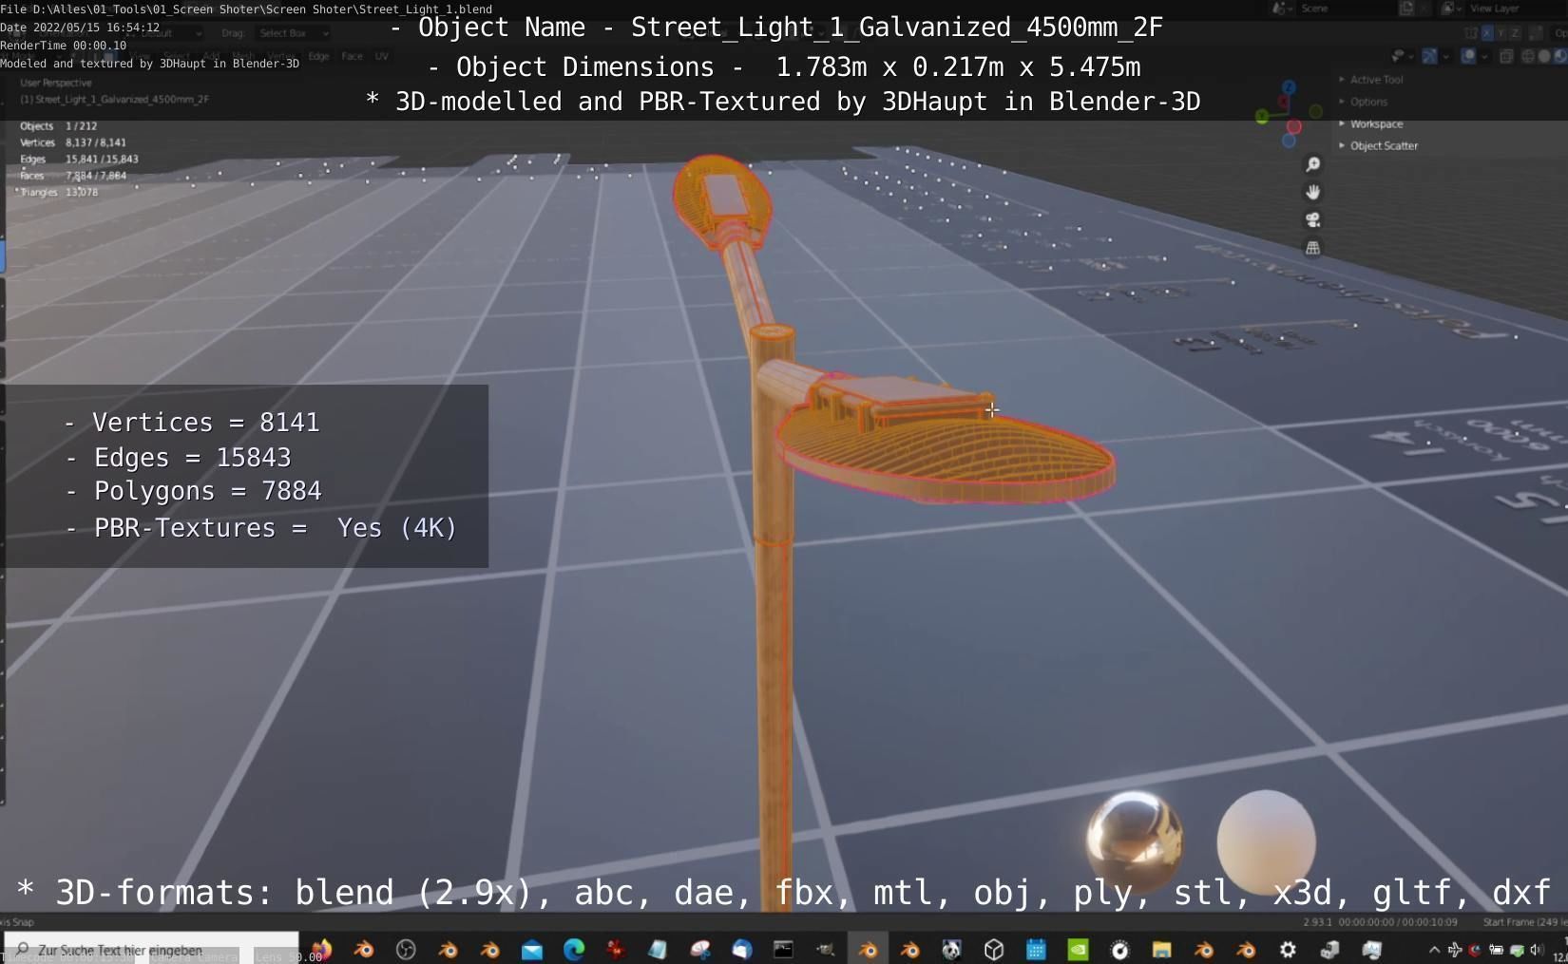Open the terminal window taskbar icon
This screenshot has height=964, width=1568.
[x=783, y=949]
